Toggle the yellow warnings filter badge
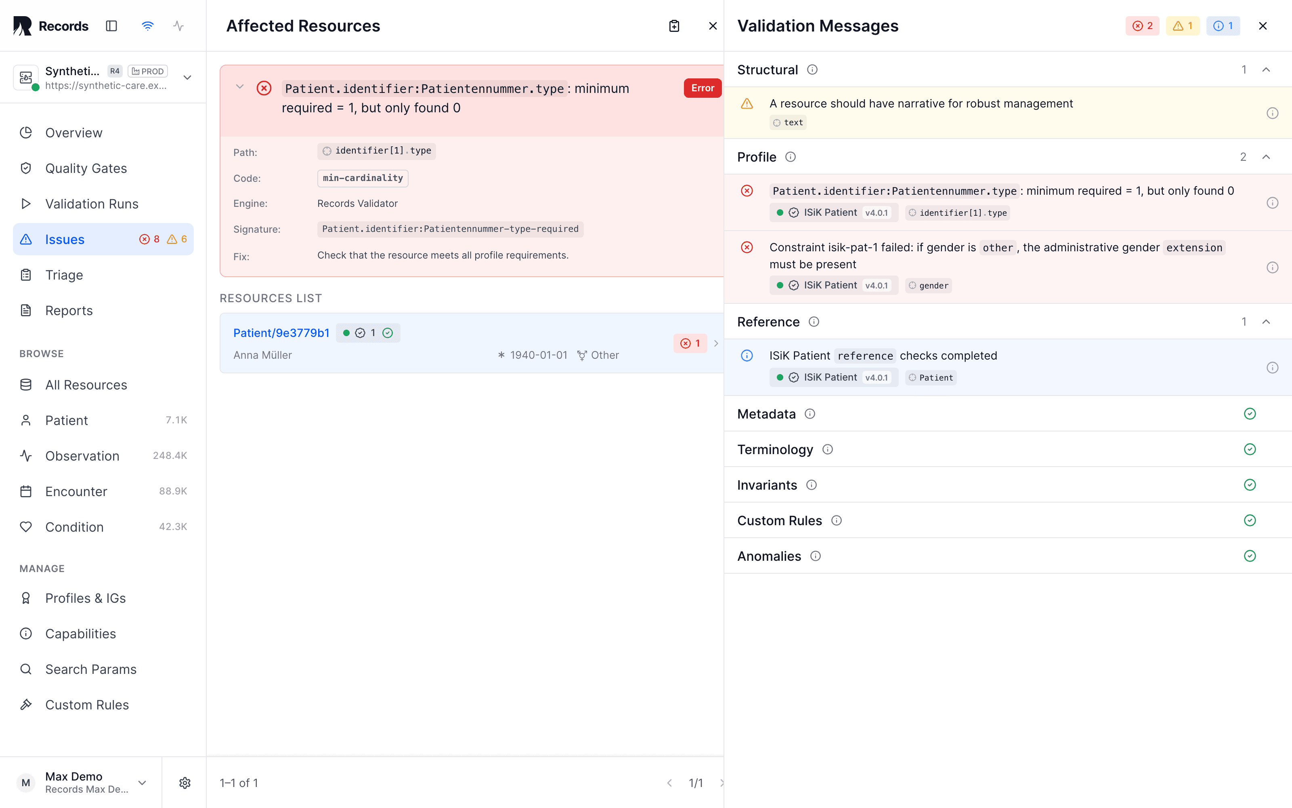This screenshot has width=1292, height=808. (x=1183, y=25)
